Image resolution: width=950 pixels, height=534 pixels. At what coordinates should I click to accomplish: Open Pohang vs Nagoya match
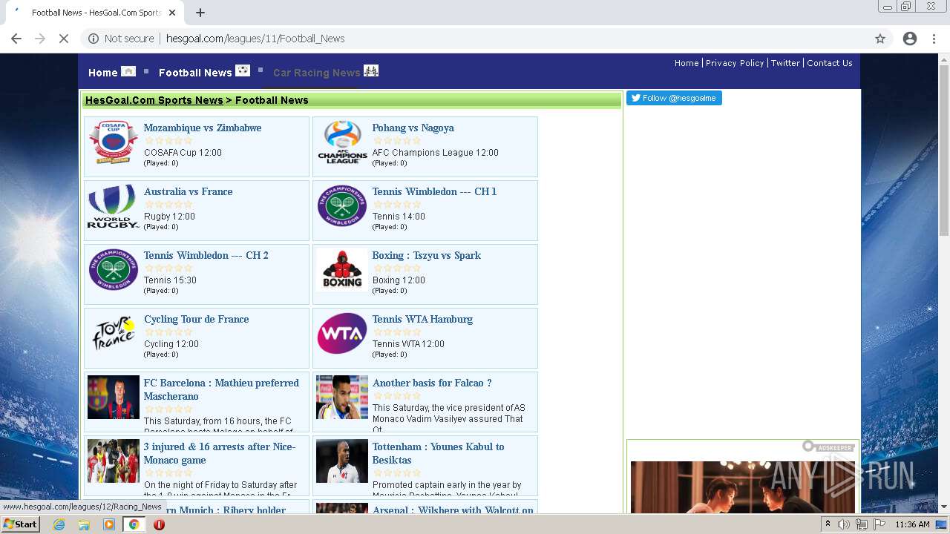[413, 128]
